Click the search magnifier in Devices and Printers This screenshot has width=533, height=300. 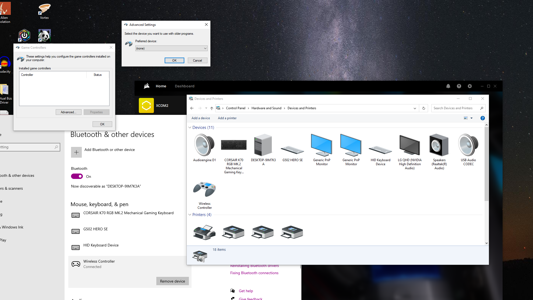[x=482, y=108]
